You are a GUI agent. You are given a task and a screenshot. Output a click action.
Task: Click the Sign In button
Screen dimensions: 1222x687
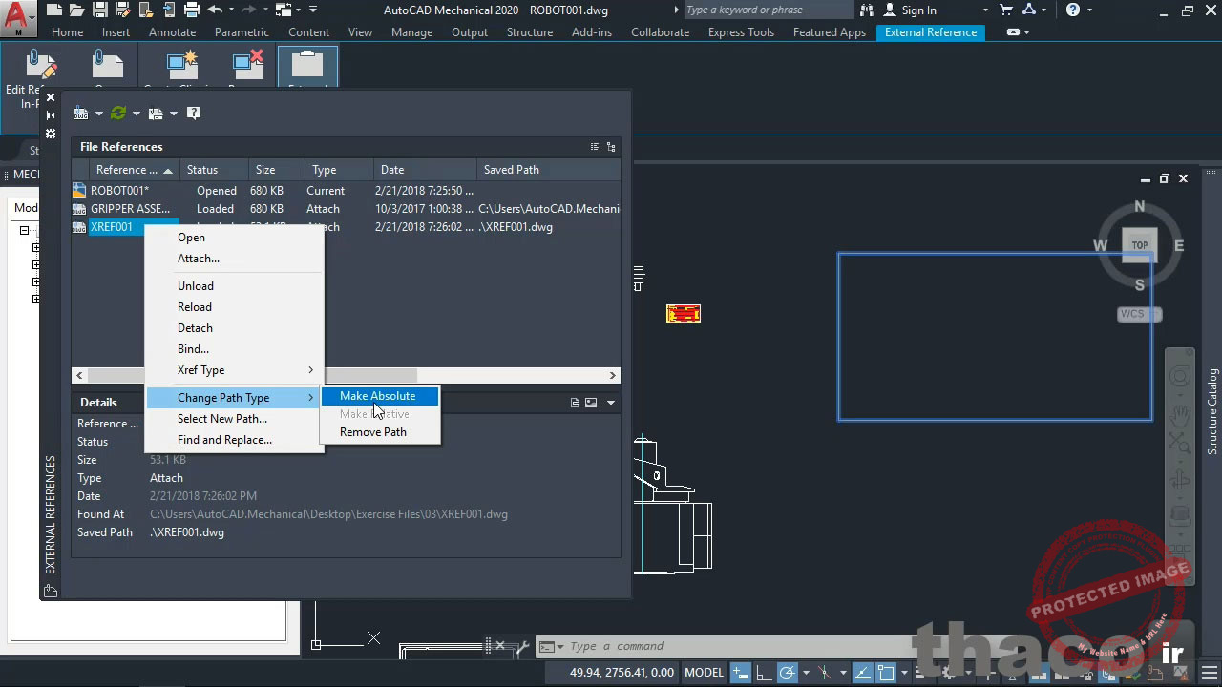[911, 10]
